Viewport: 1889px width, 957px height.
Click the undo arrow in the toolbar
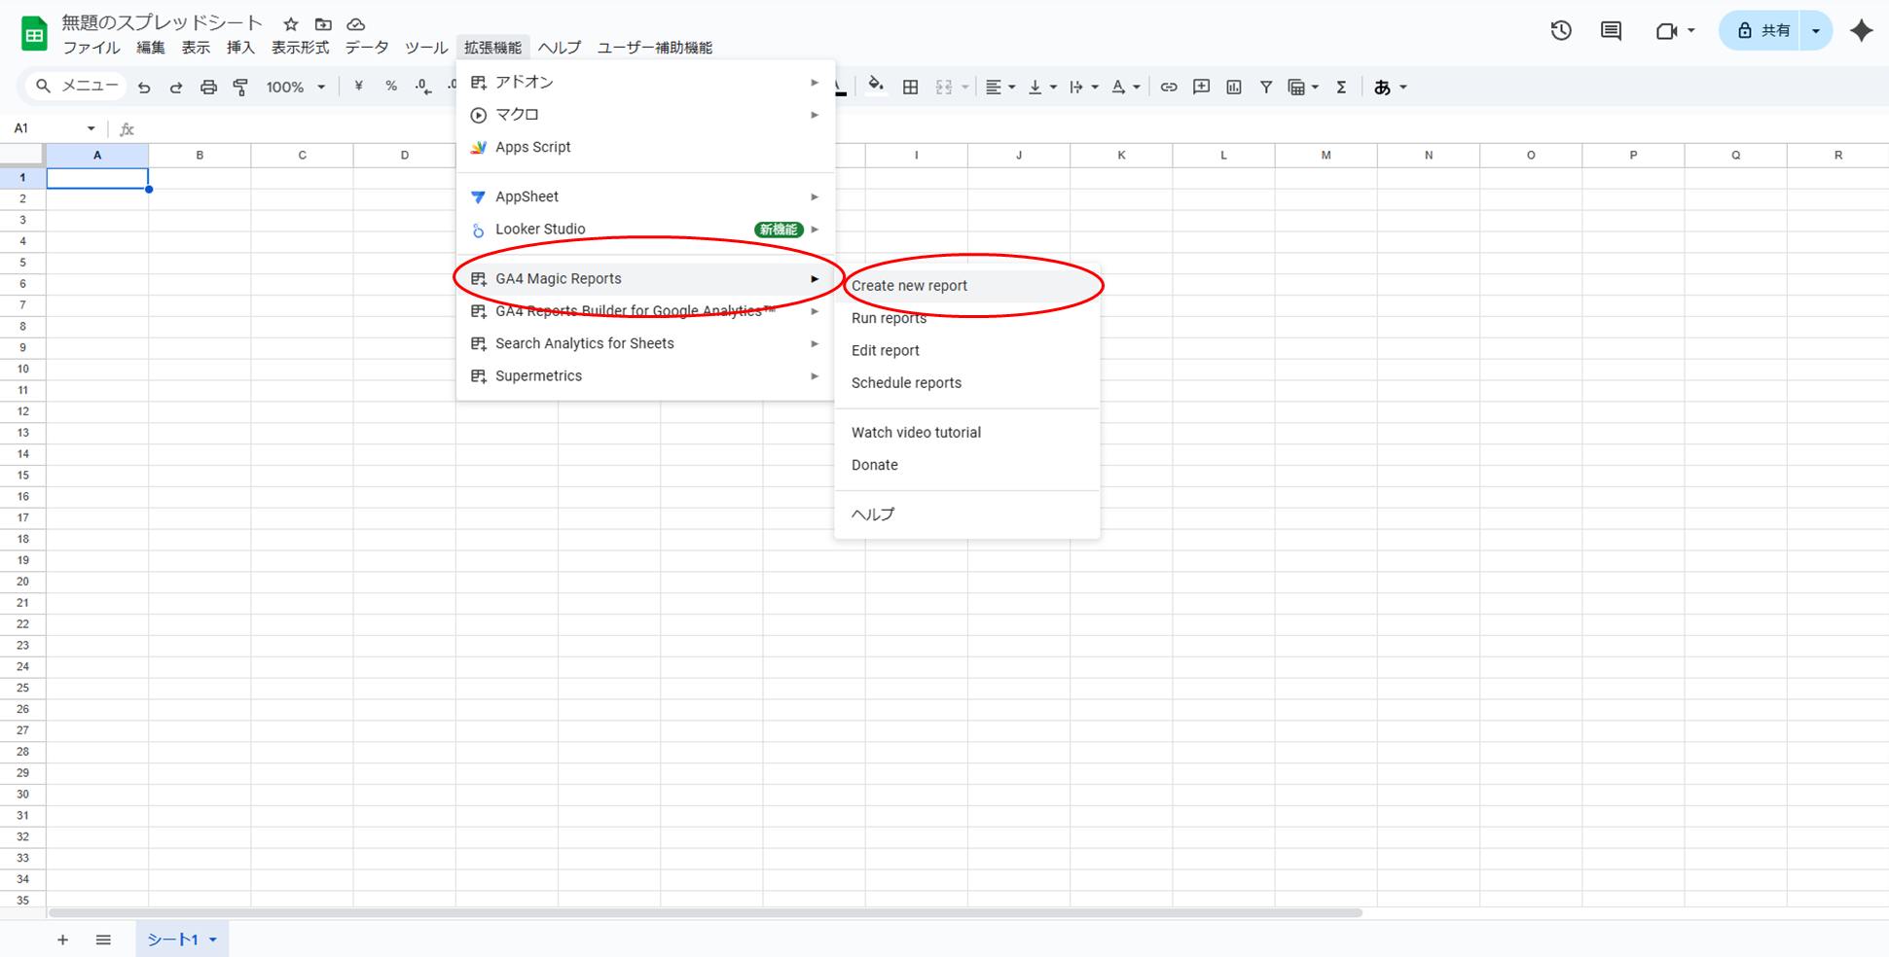pyautogui.click(x=144, y=88)
